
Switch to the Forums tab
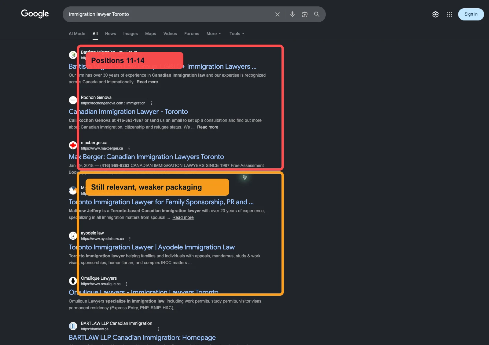tap(192, 34)
